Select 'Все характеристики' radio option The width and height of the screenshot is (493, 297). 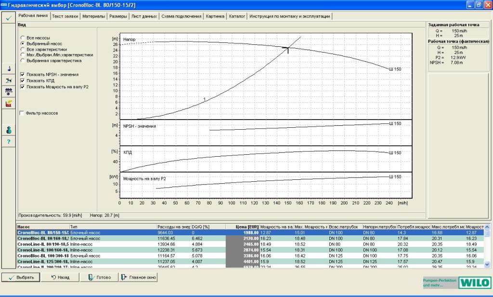(23, 49)
